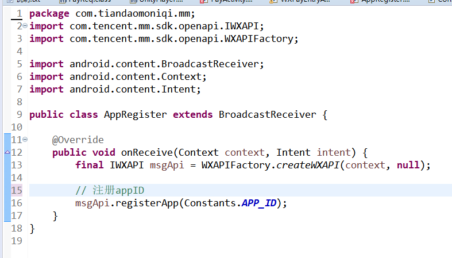Viewport: 452px width, 258px height.
Task: Click Intent in the line 7 import
Action: (x=179, y=90)
